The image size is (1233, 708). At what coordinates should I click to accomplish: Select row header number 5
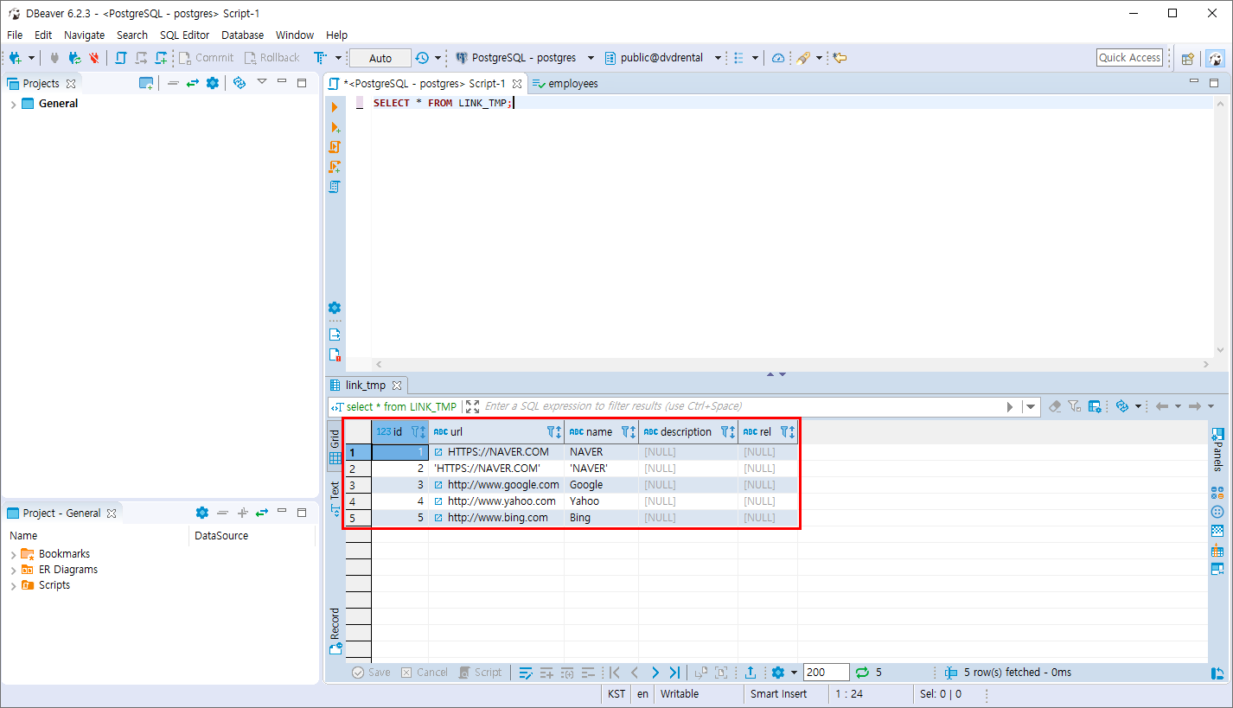point(358,518)
